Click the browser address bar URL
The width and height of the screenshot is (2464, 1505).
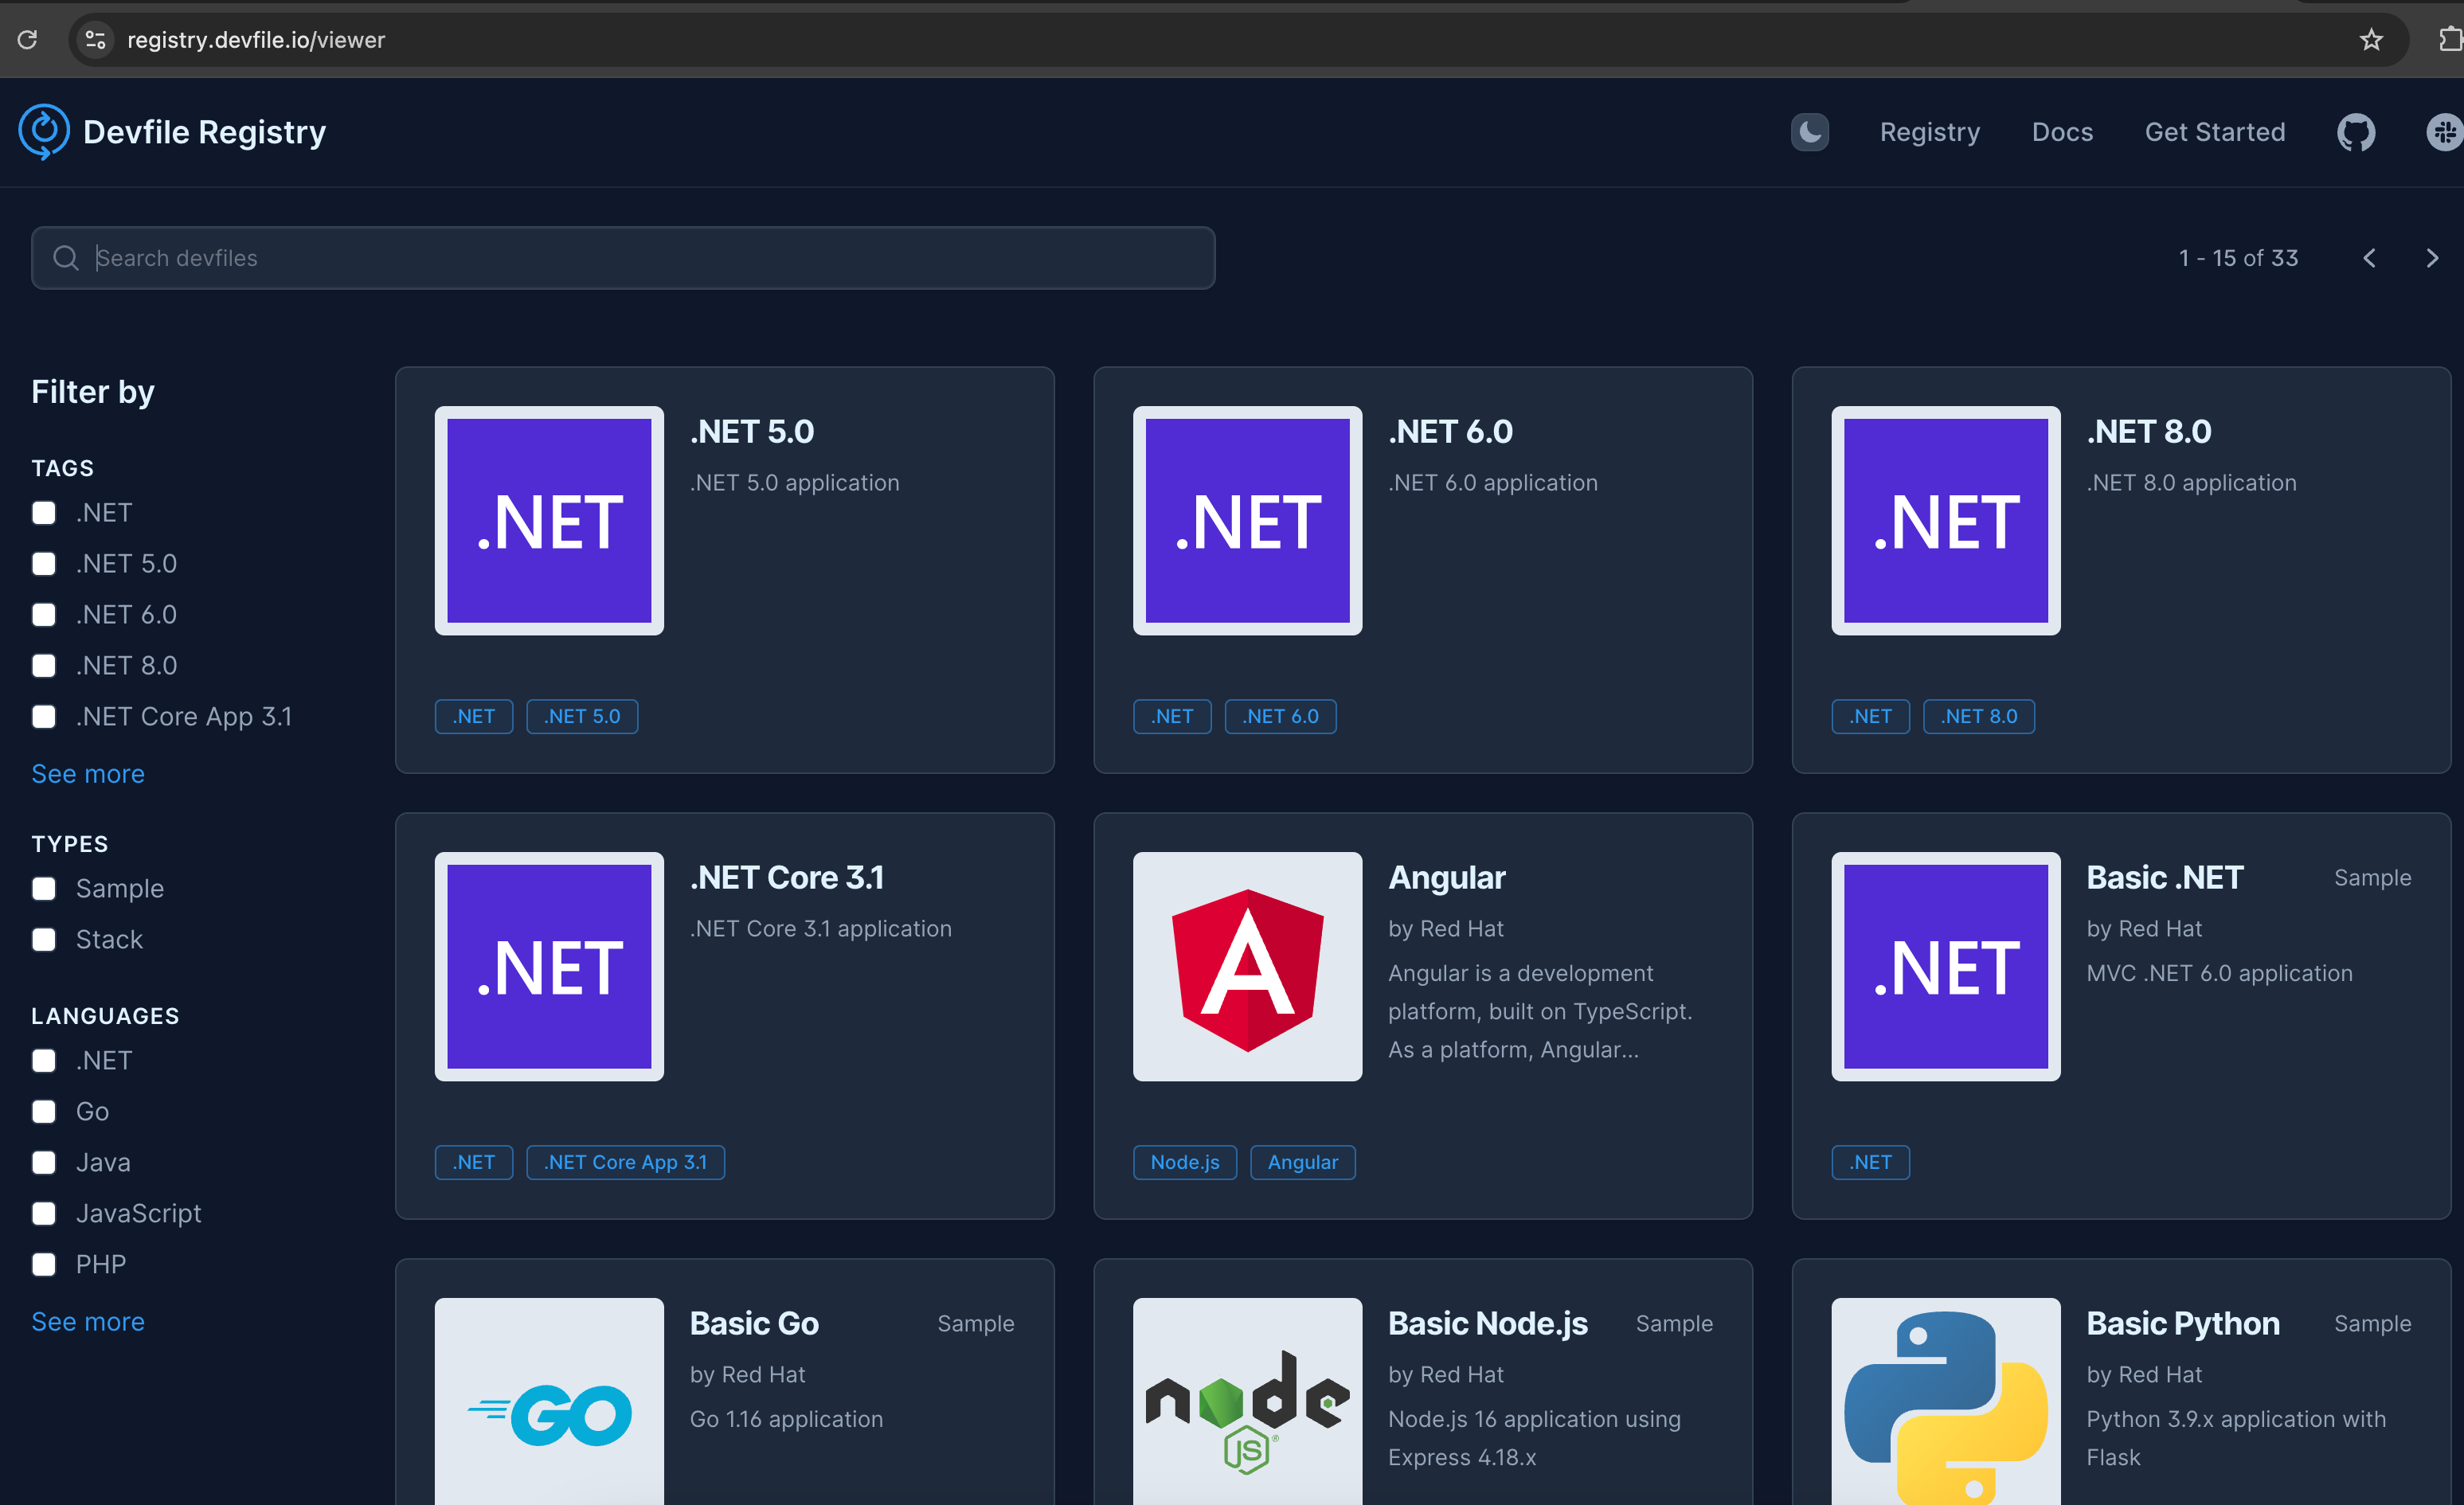(256, 40)
